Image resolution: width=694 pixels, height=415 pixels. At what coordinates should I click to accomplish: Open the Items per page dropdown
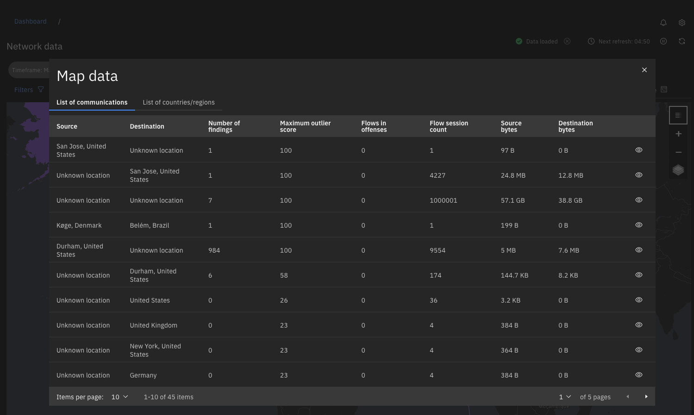tap(119, 397)
